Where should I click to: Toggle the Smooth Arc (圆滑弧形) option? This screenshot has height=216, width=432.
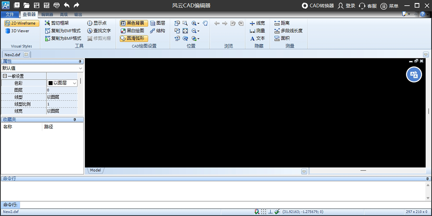tap(134, 38)
